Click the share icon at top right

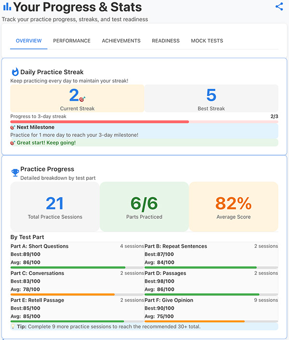[x=279, y=7]
